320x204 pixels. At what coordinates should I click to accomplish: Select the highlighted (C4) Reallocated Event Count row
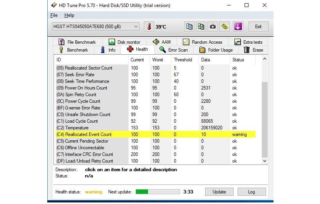155,134
